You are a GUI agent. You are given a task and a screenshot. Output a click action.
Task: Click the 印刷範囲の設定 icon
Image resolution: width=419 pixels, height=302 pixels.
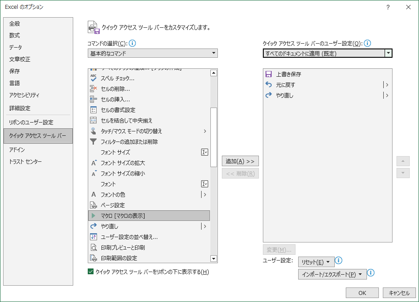(93, 258)
